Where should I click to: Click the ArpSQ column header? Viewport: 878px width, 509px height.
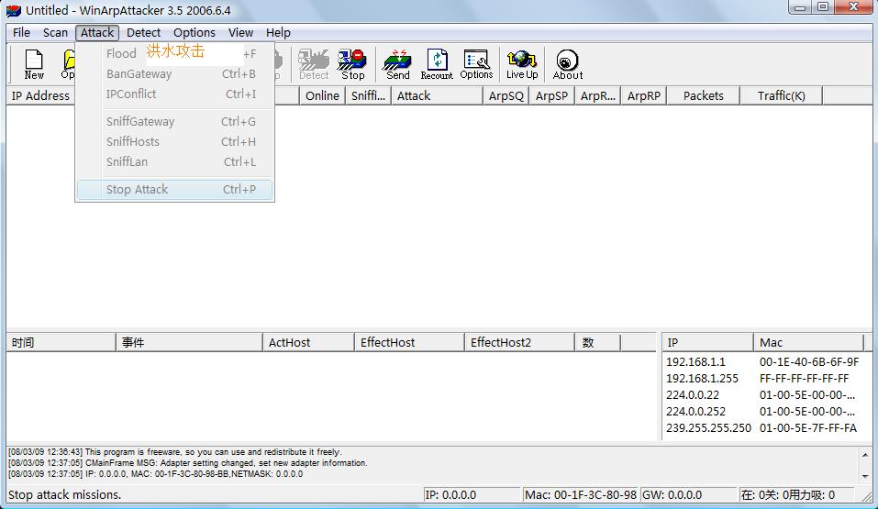click(x=506, y=95)
